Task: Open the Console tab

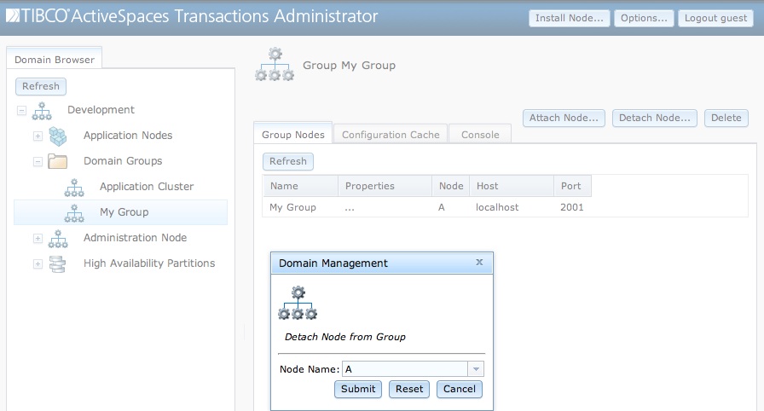Action: 480,135
